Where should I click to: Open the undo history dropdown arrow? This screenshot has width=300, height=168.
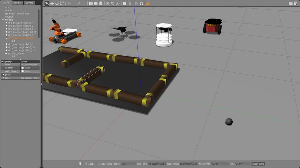[x=74, y=4]
